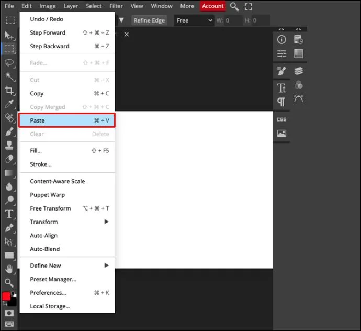Select the Magic Wand tool
Screen dimensions: 361x331
click(9, 76)
